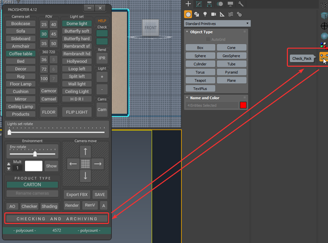Open the Motion panel tab icon
The width and height of the screenshot is (328, 243).
pyautogui.click(x=220, y=4)
